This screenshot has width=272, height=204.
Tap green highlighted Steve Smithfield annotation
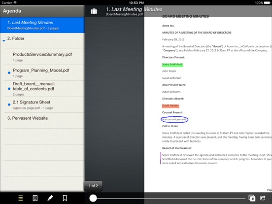pos(172,65)
